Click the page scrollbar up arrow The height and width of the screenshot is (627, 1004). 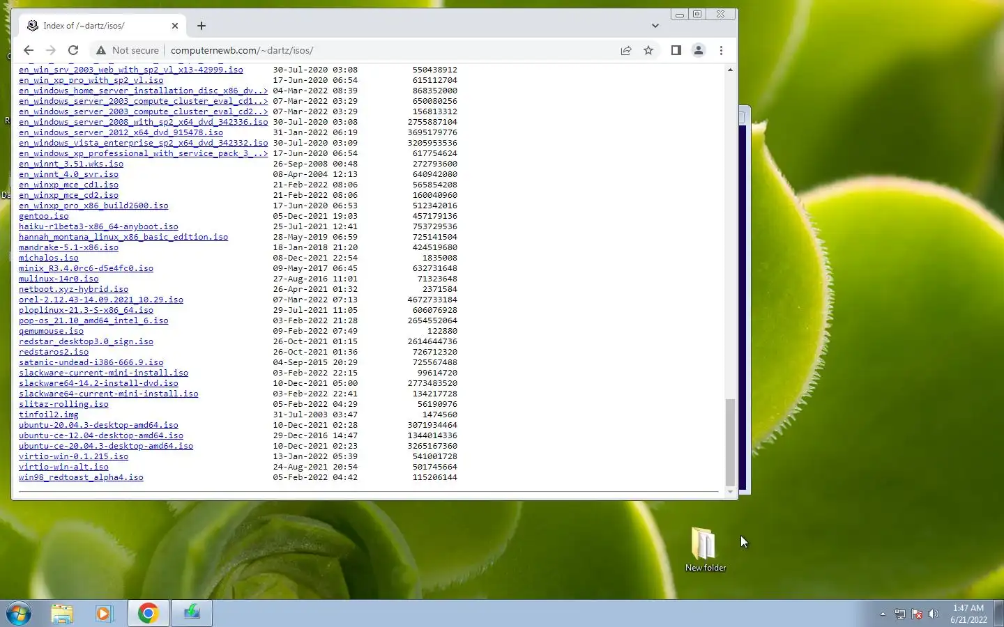point(730,70)
